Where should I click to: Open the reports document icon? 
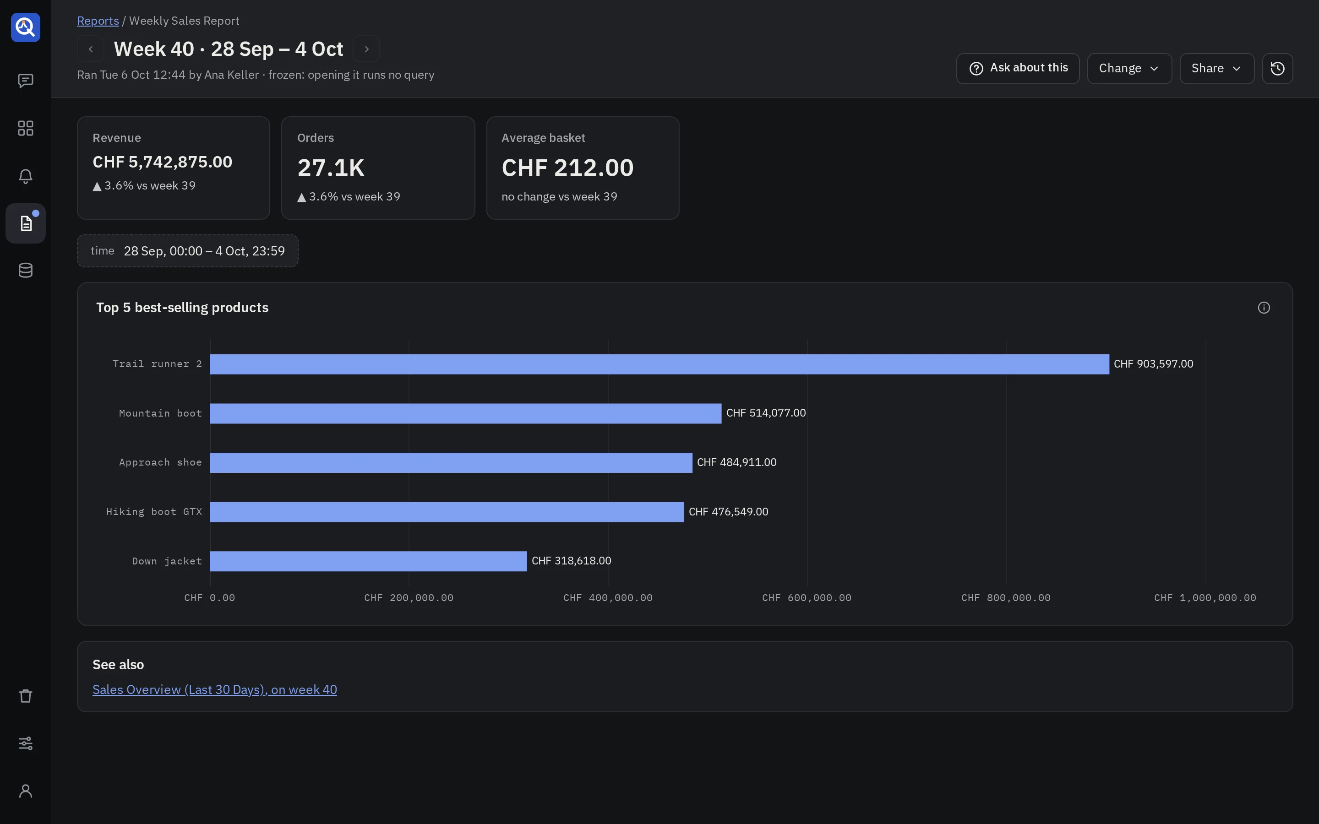coord(26,223)
